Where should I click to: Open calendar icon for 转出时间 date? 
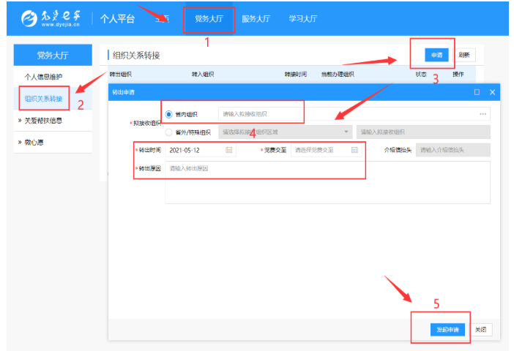[229, 150]
